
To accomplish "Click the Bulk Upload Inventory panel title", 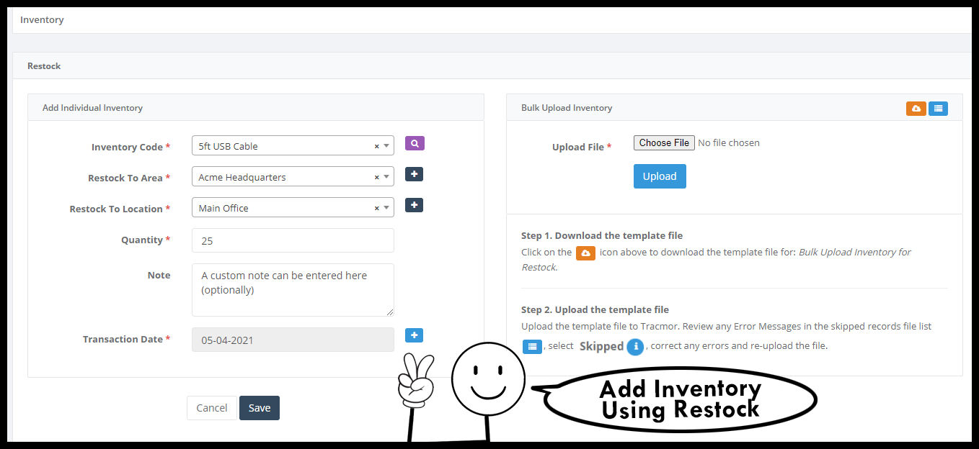I will click(567, 108).
